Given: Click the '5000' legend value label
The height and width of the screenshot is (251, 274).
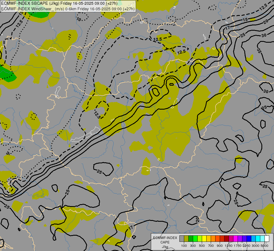Looking at the screenshot, I should 264,246.
